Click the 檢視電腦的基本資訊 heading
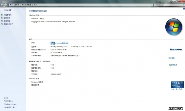The image size is (185, 111). click(38, 11)
